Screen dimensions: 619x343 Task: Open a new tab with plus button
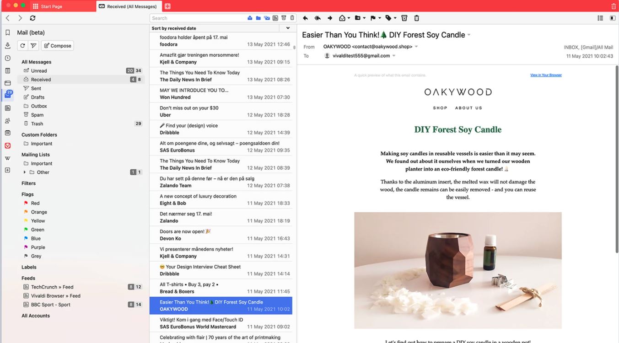click(x=167, y=6)
